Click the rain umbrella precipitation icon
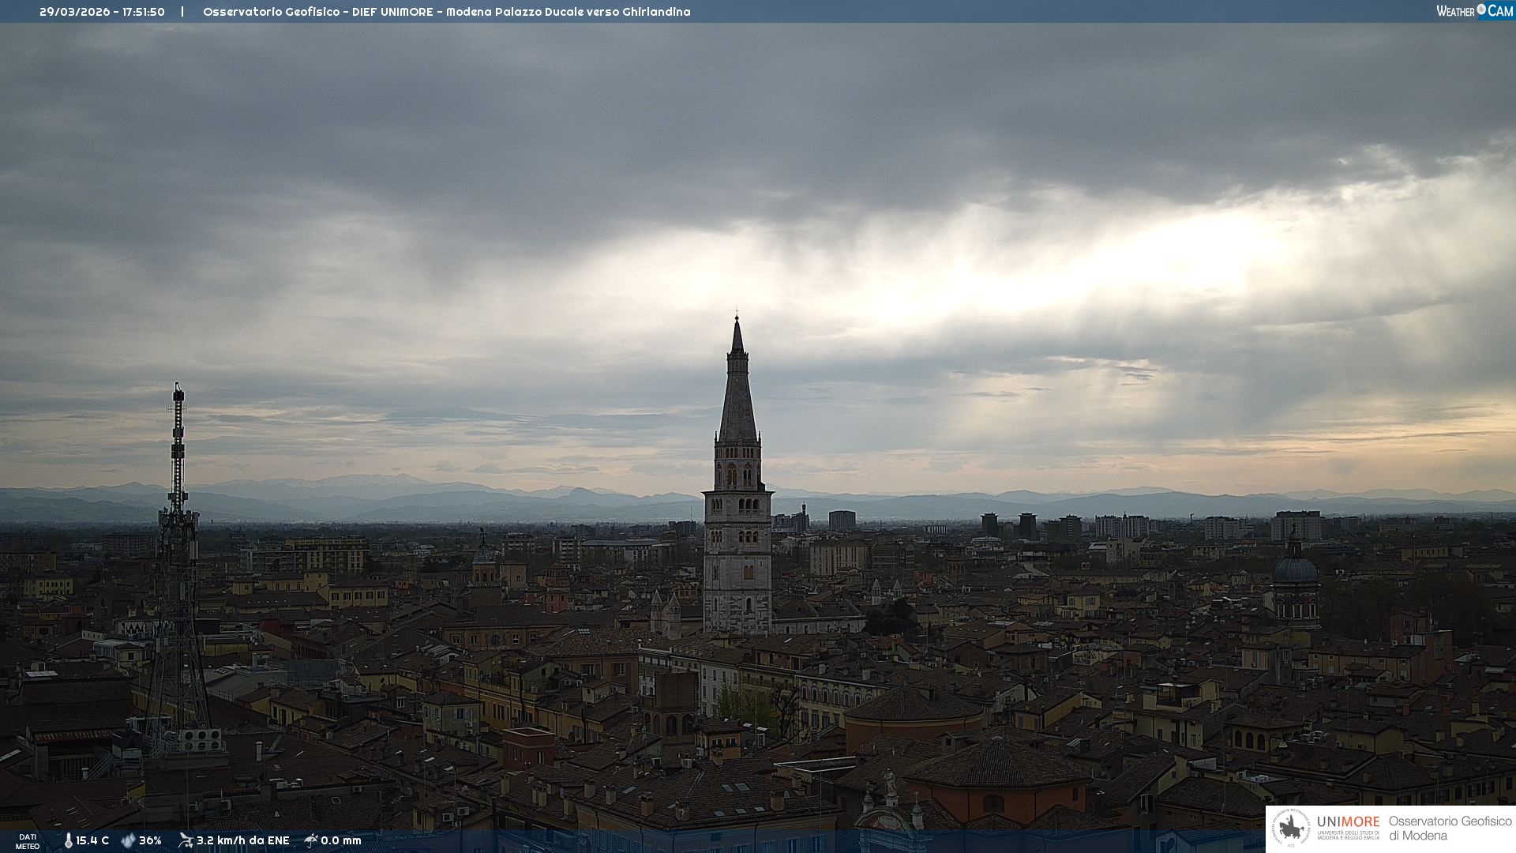1516x853 pixels. click(311, 840)
